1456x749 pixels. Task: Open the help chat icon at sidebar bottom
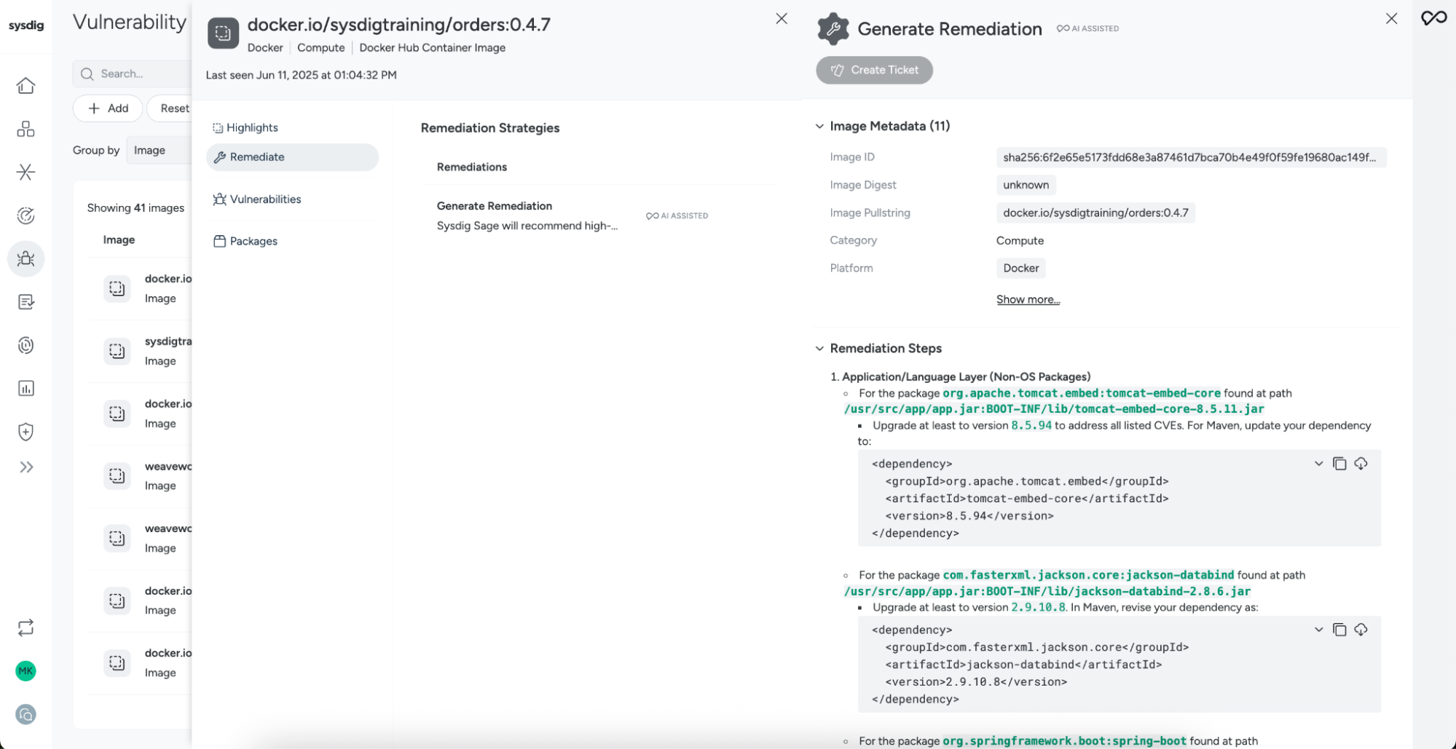coord(25,715)
